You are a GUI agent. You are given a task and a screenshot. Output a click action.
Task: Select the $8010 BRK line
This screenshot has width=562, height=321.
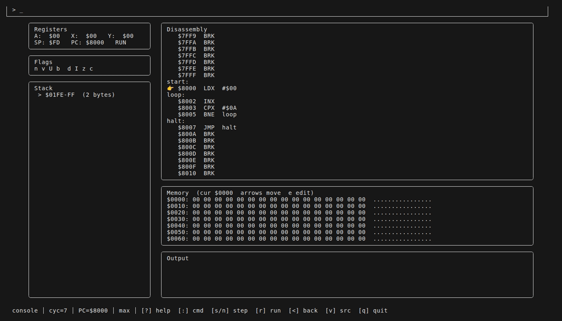196,173
